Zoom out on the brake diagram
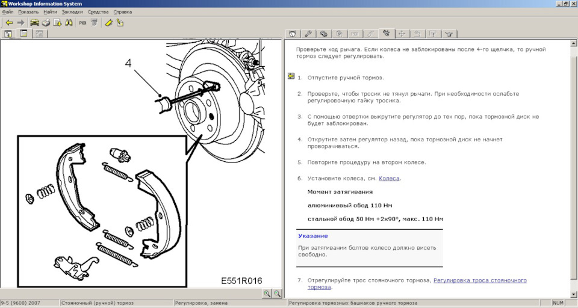The image size is (578, 308). [277, 293]
